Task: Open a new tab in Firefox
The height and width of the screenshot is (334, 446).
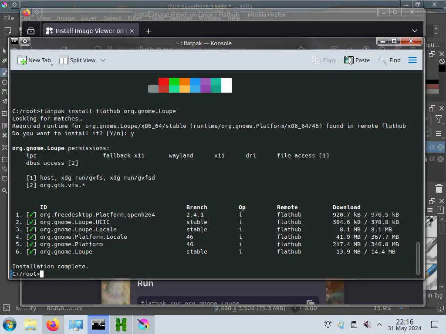Action: [x=148, y=31]
